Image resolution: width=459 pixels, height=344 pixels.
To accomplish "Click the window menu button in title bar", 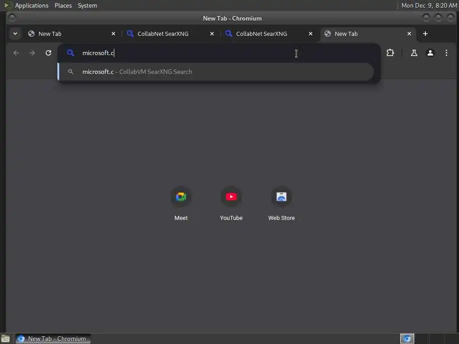I will (12, 18).
